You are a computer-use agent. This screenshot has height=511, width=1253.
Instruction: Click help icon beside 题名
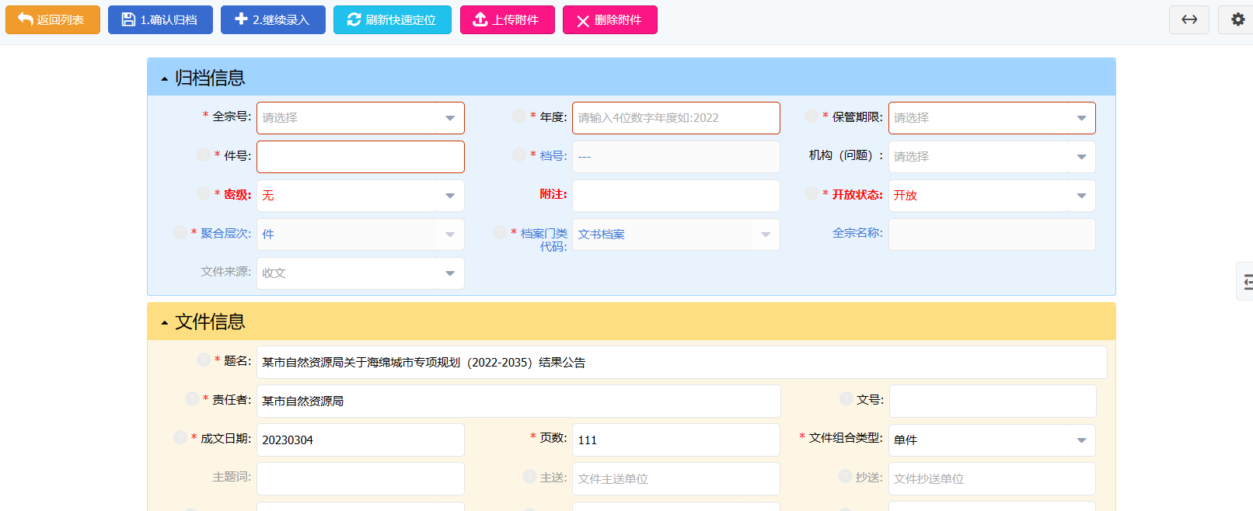[204, 360]
